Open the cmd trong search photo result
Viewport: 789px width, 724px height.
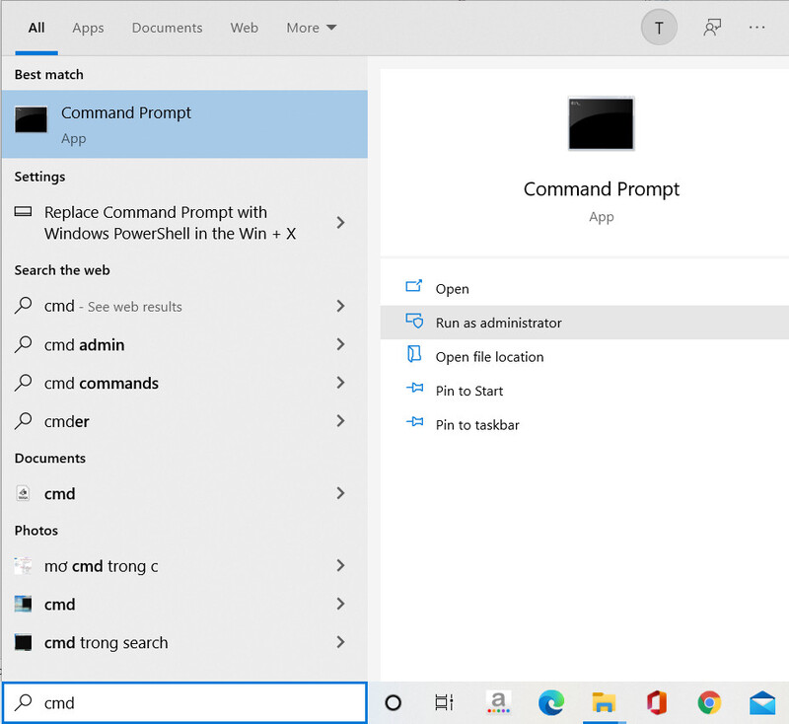184,642
